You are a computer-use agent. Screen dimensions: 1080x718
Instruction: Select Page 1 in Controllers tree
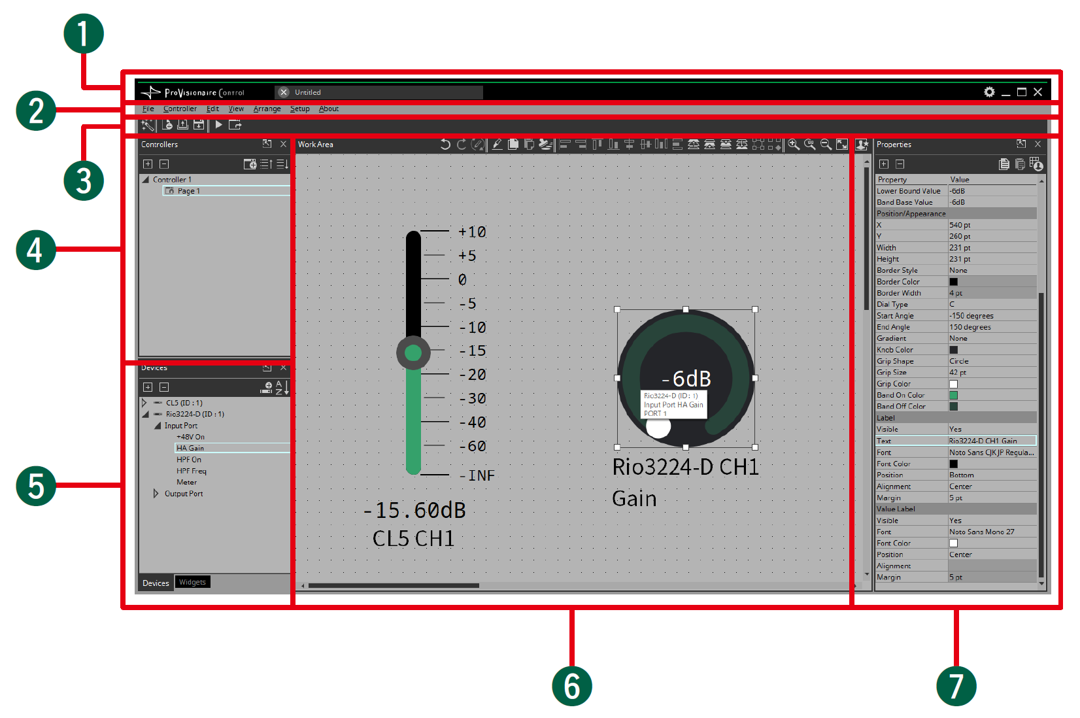[x=226, y=191]
